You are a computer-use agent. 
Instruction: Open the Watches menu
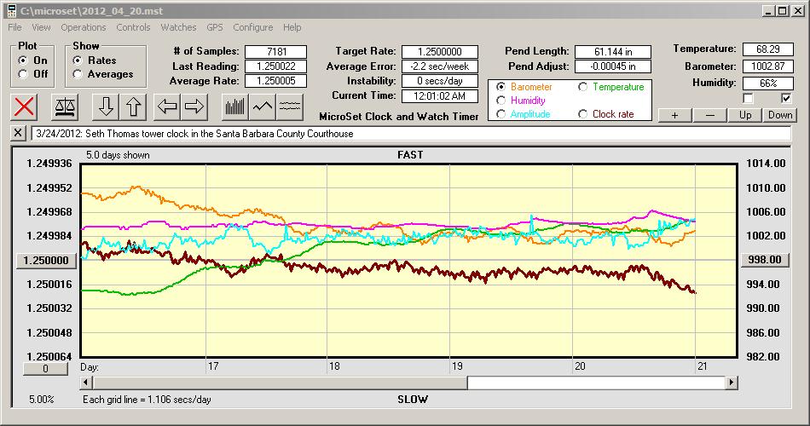tap(178, 27)
